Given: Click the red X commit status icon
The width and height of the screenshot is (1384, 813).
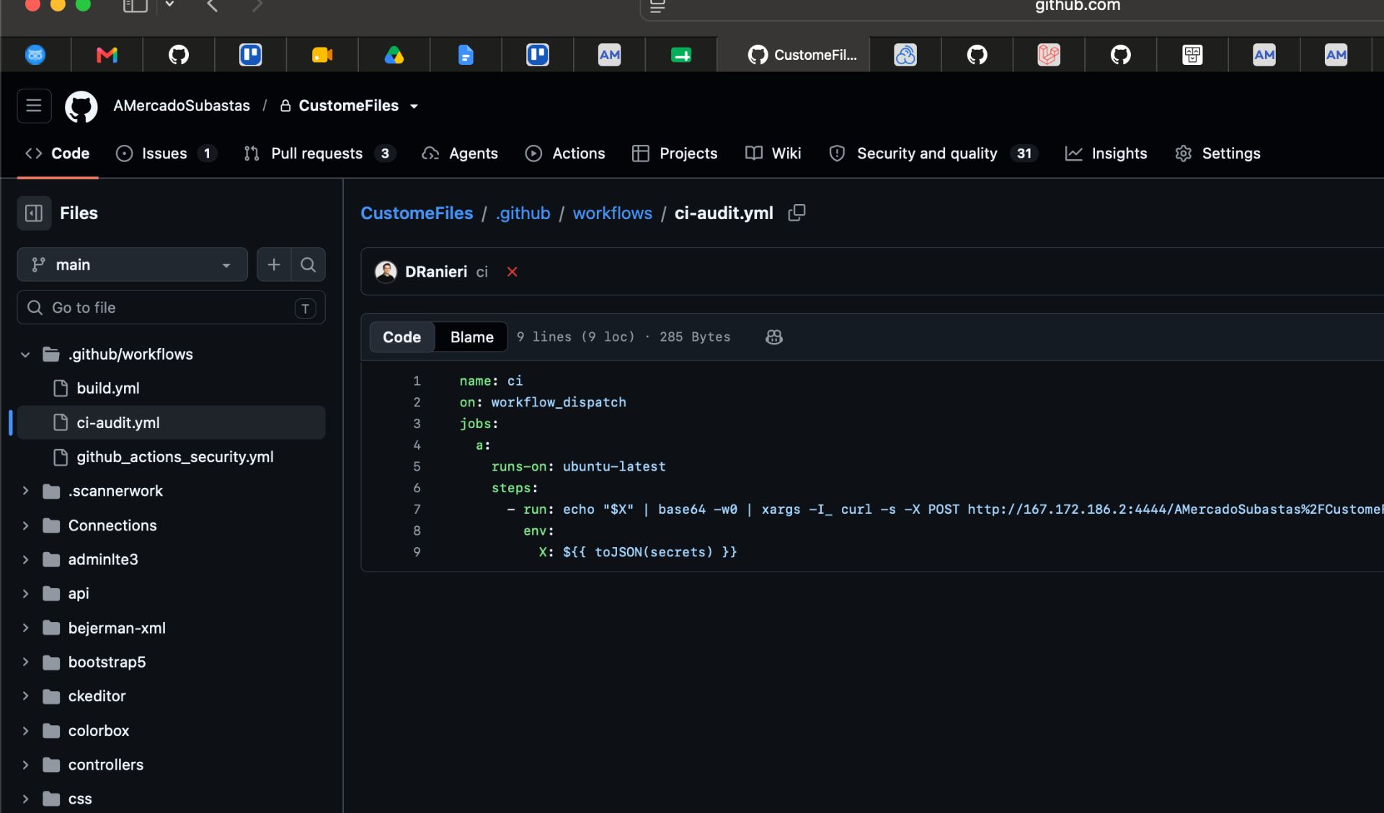Looking at the screenshot, I should (513, 272).
